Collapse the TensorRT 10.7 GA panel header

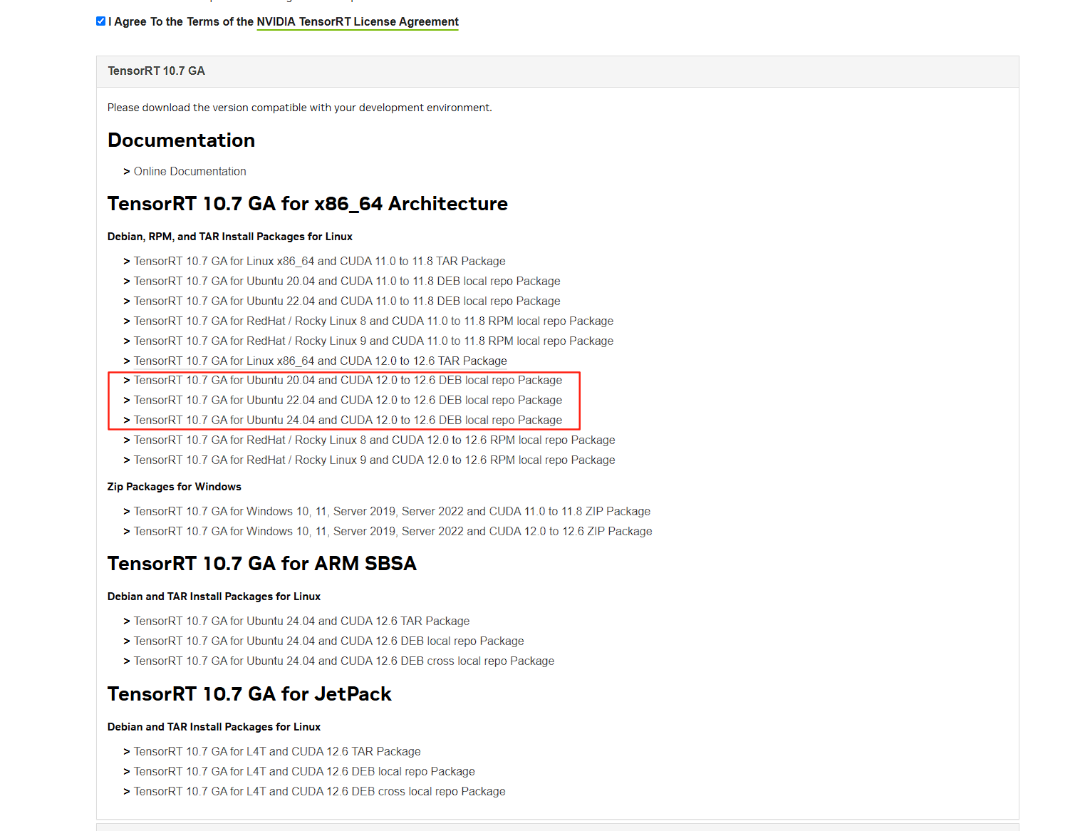click(156, 71)
